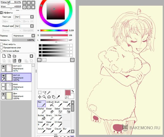The height and width of the screenshot is (137, 164).
Task: Pick the Magic Wand selection tool
Action: point(49,93)
